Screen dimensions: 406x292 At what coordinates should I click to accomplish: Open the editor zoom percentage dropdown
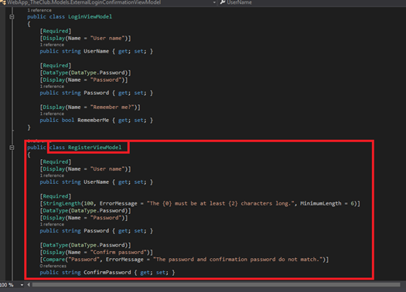(22, 285)
